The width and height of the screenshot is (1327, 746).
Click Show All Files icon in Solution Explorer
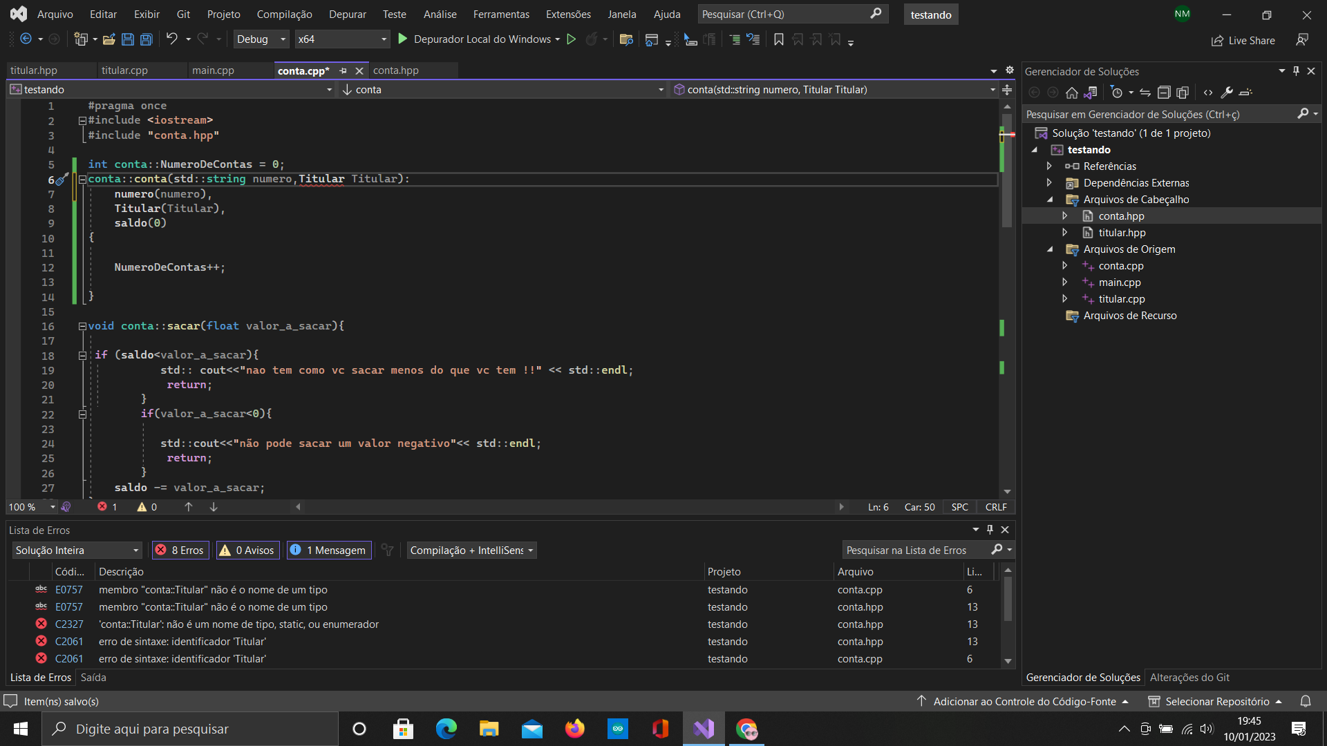[x=1183, y=93]
